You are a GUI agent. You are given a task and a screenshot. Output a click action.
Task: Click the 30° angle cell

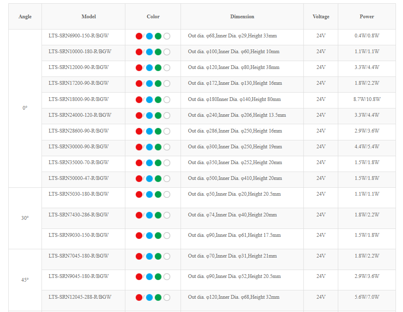[25, 218]
